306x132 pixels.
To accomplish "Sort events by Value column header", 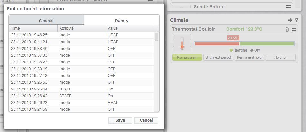I will coord(129,28).
